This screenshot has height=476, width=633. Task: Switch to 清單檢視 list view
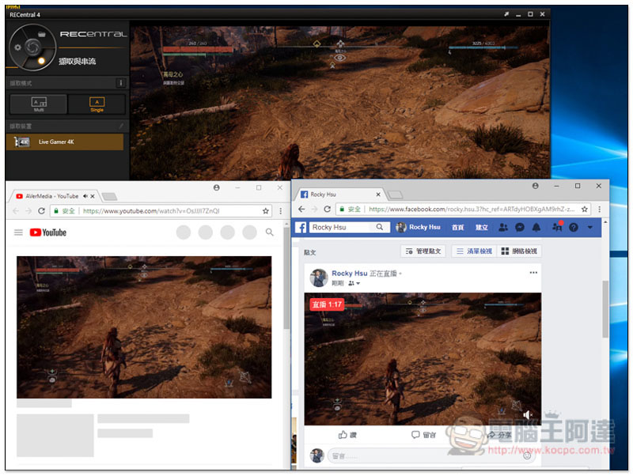(x=474, y=251)
